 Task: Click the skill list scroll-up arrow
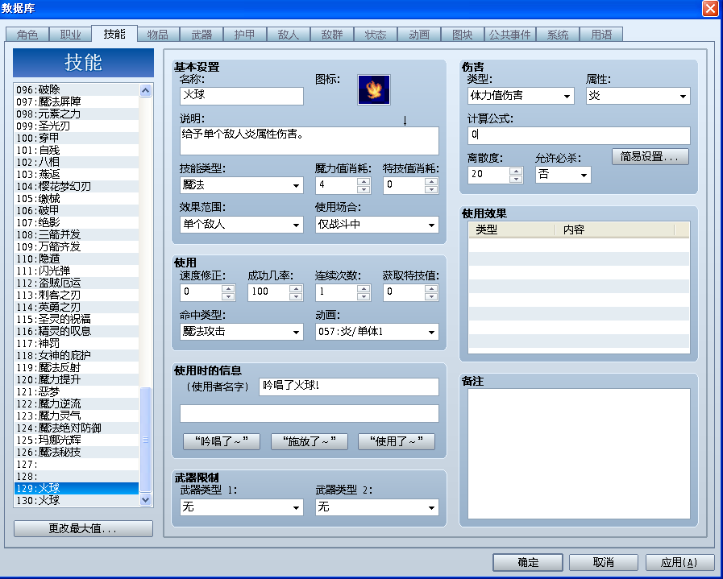pyautogui.click(x=145, y=90)
